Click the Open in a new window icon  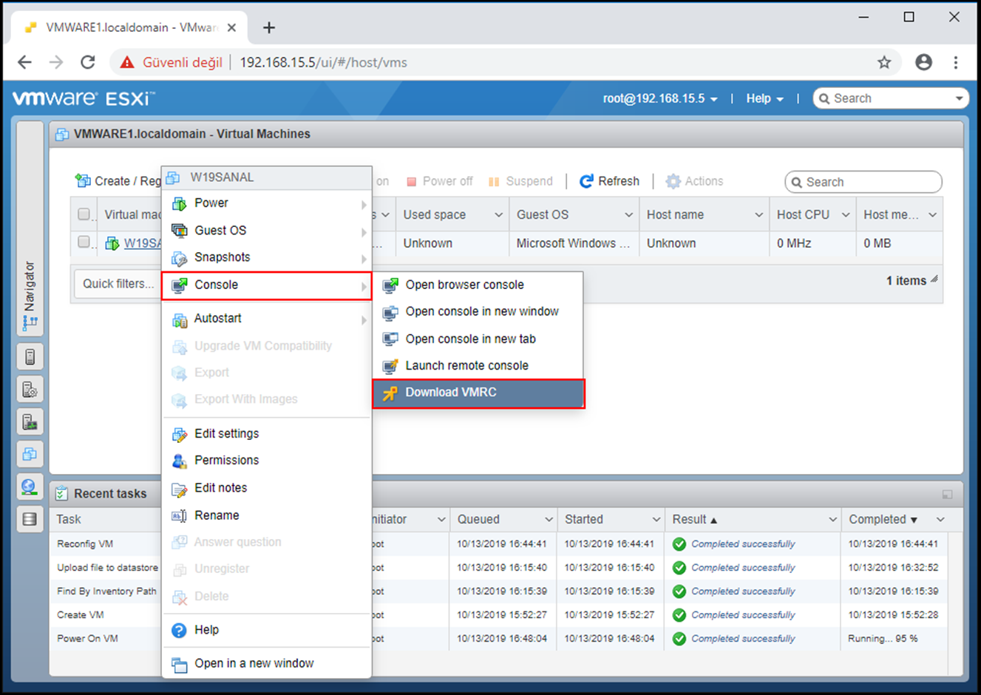[179, 664]
